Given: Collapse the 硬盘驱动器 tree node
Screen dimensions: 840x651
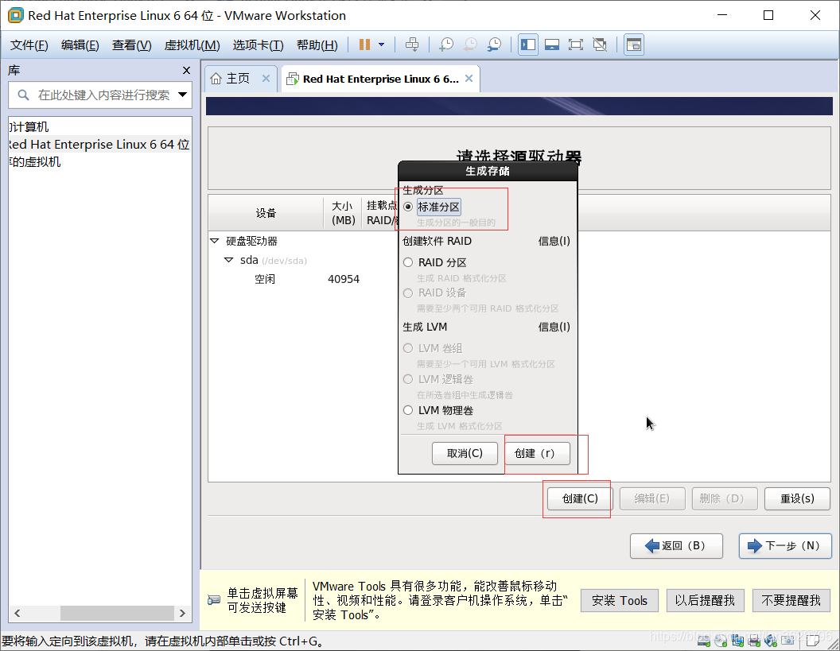Looking at the screenshot, I should pos(214,241).
